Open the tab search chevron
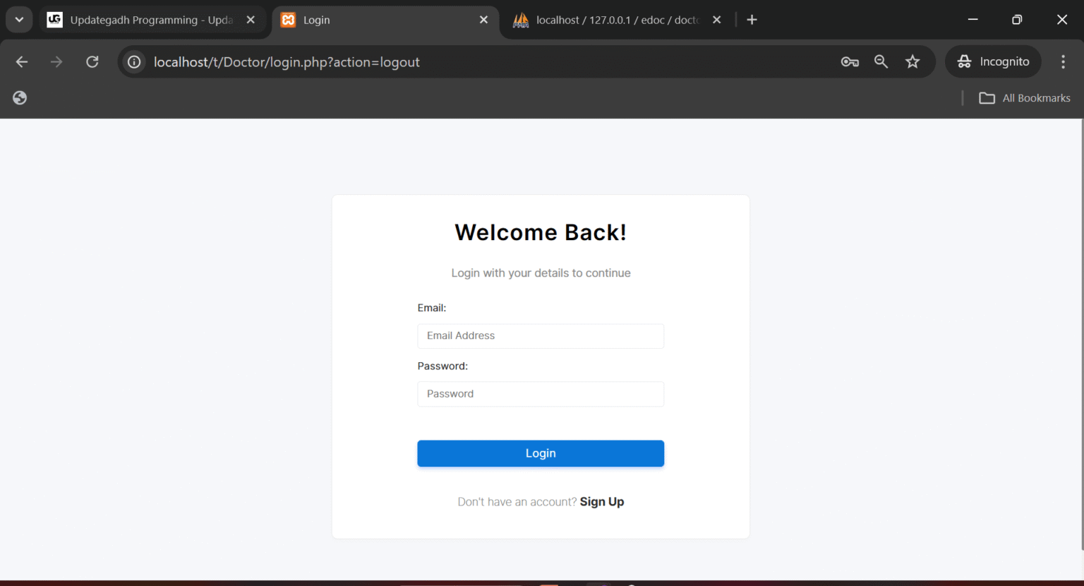The width and height of the screenshot is (1084, 586). pos(18,19)
